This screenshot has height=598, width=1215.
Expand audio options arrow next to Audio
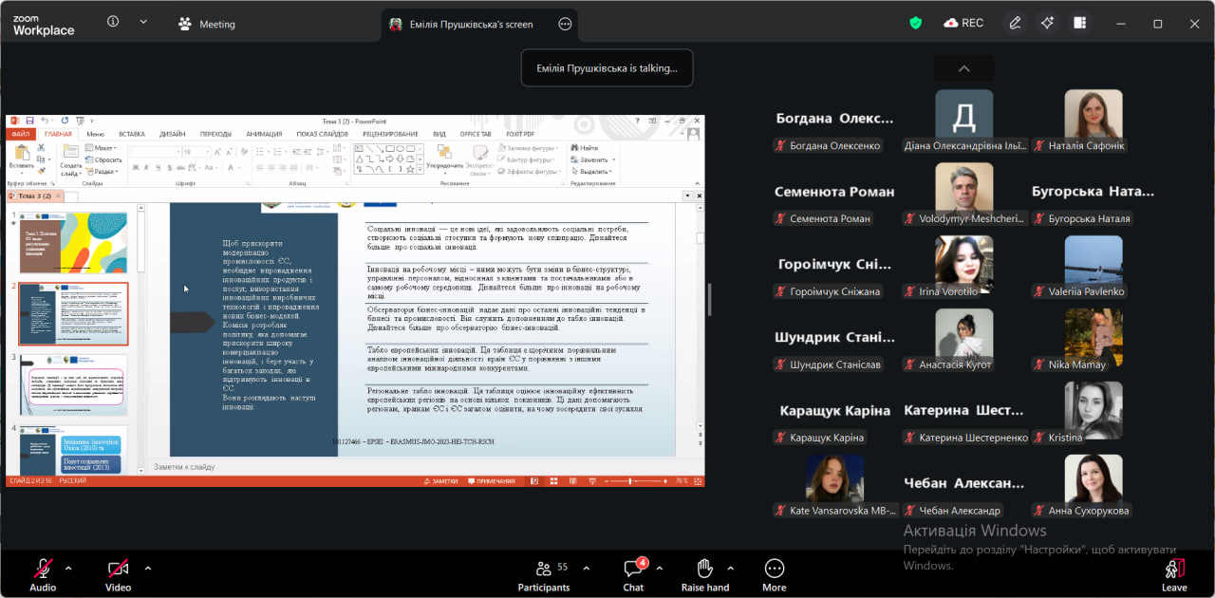(x=68, y=568)
